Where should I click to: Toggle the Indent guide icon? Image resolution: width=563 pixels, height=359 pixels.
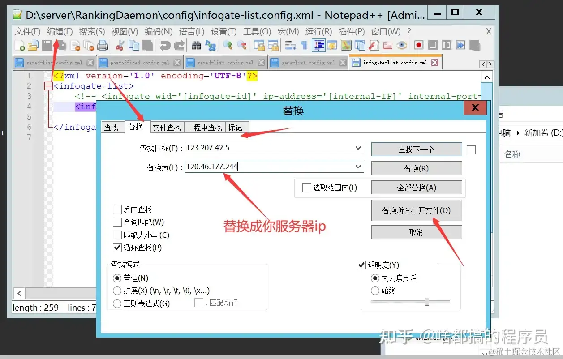pyautogui.click(x=319, y=45)
